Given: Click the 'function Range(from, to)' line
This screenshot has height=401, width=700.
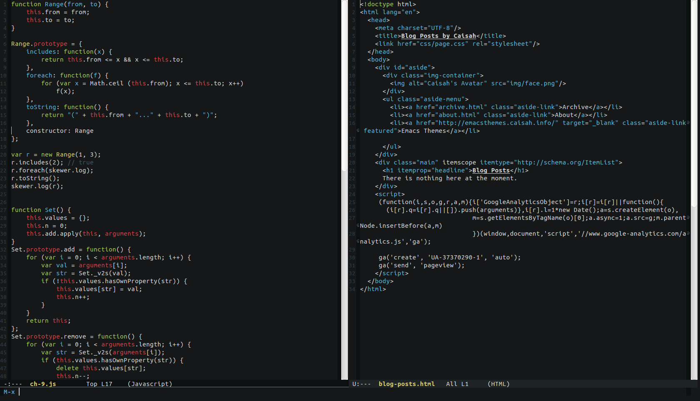Looking at the screenshot, I should point(60,4).
